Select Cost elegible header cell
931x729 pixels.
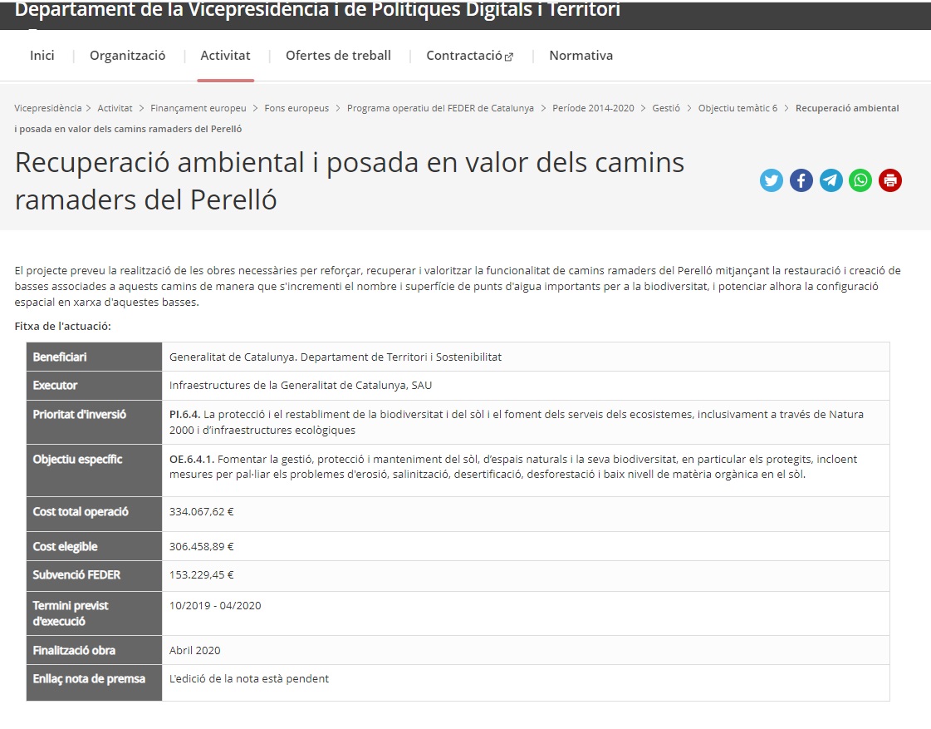(x=95, y=546)
